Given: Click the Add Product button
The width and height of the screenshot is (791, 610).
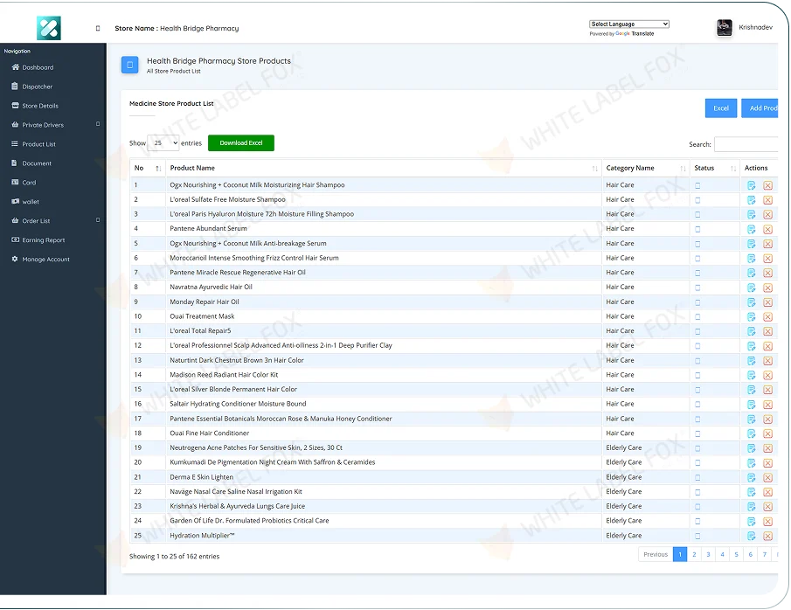Looking at the screenshot, I should pyautogui.click(x=760, y=108).
